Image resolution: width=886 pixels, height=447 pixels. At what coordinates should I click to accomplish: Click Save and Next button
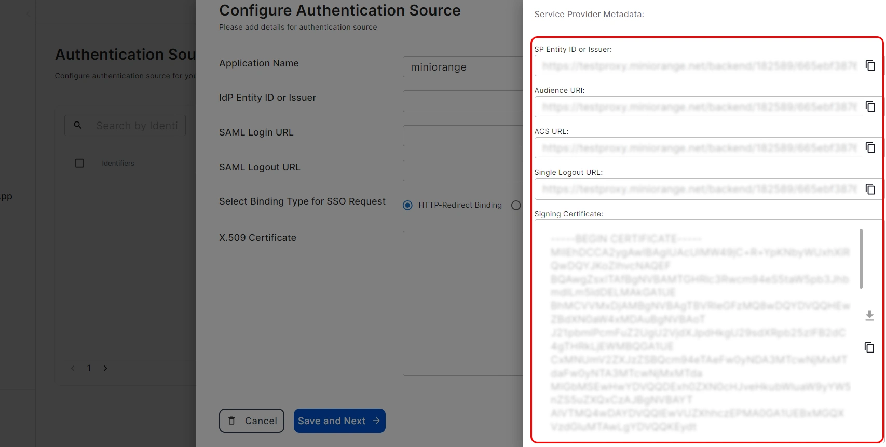(339, 421)
